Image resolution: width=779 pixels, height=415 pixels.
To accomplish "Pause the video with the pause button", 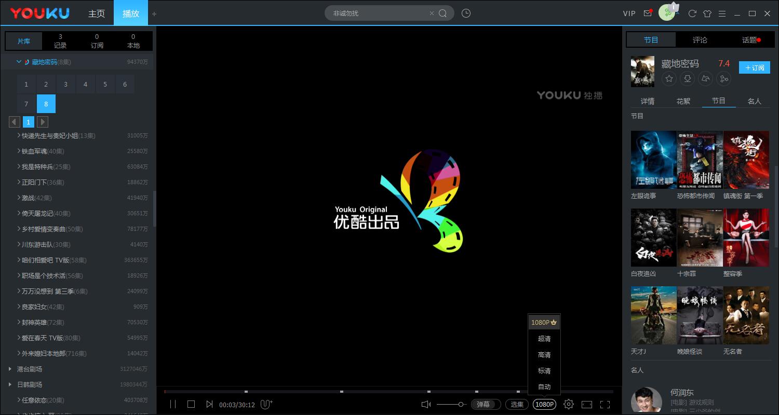I will 173,404.
